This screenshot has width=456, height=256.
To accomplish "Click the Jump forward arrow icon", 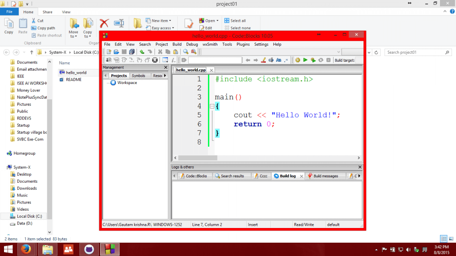I will click(x=256, y=60).
